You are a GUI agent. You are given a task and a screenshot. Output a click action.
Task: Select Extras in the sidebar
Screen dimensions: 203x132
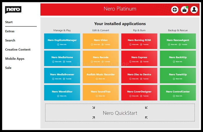(x=10, y=31)
